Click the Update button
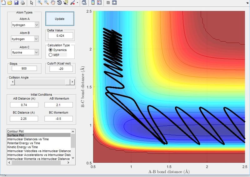The width and height of the screenshot is (250, 177). point(60,19)
